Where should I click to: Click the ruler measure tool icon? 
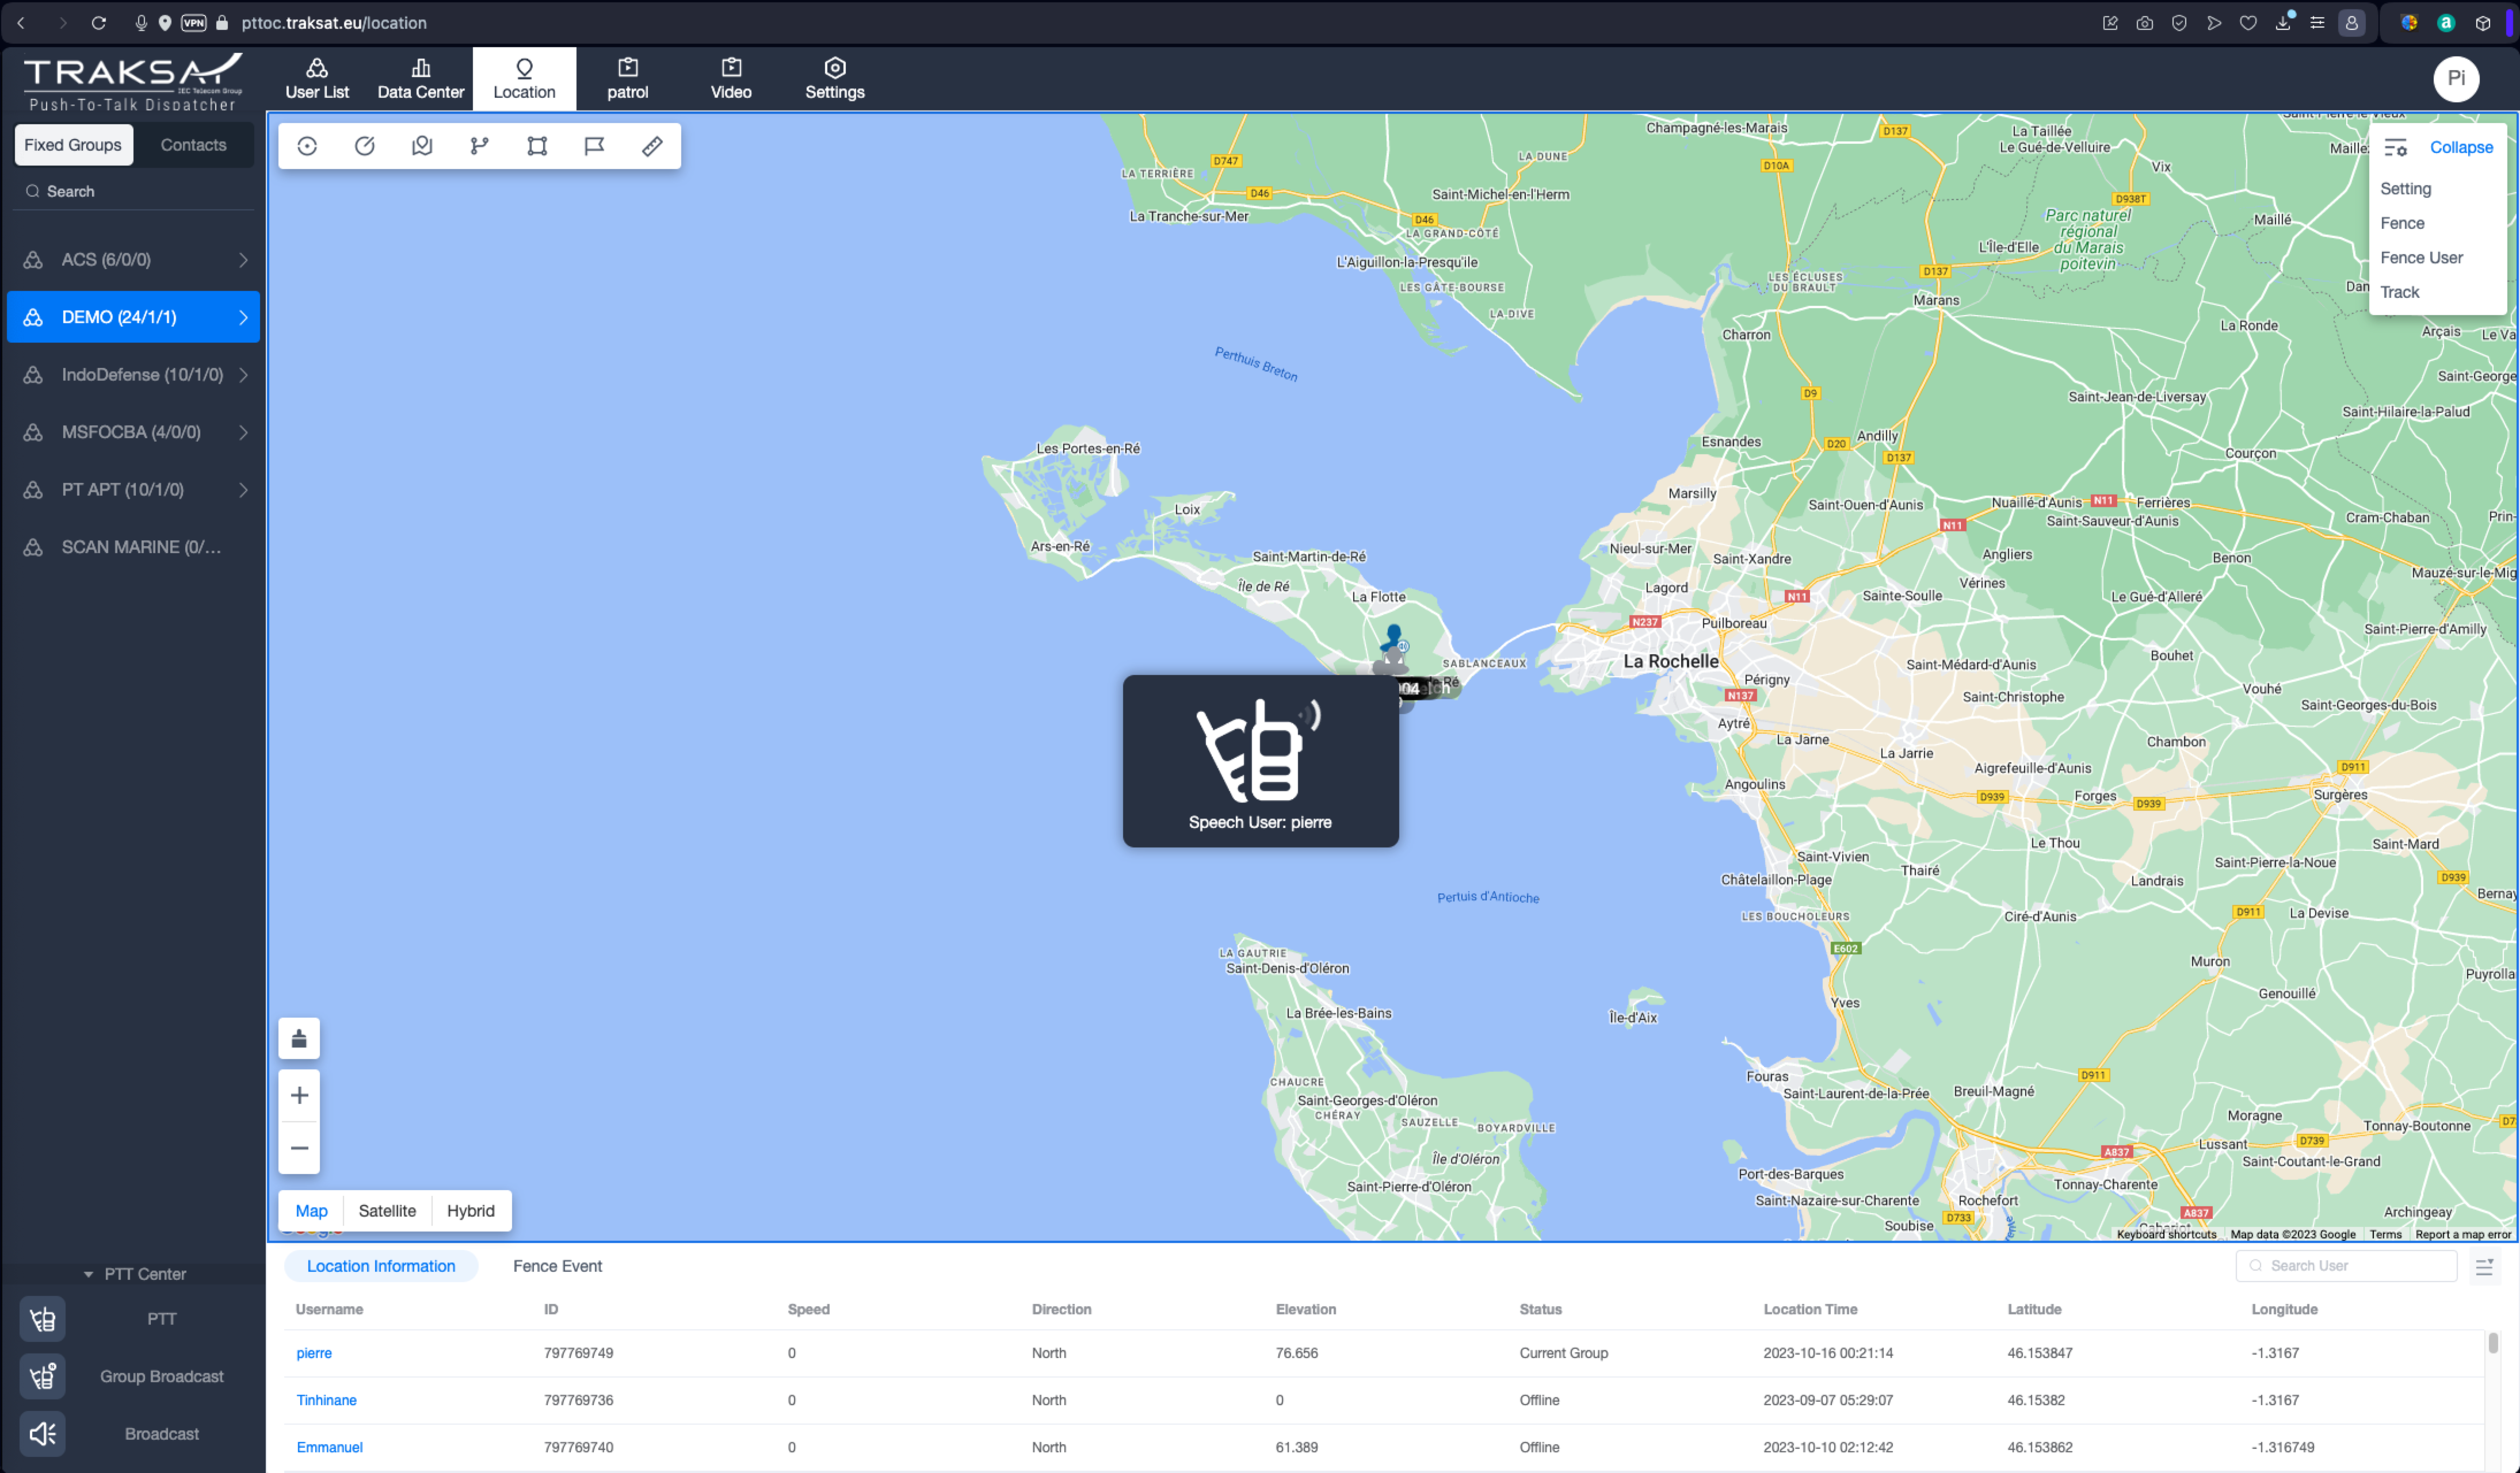pos(651,147)
